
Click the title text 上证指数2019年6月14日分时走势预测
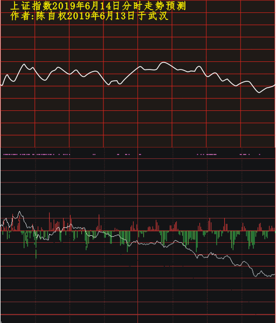98,6
